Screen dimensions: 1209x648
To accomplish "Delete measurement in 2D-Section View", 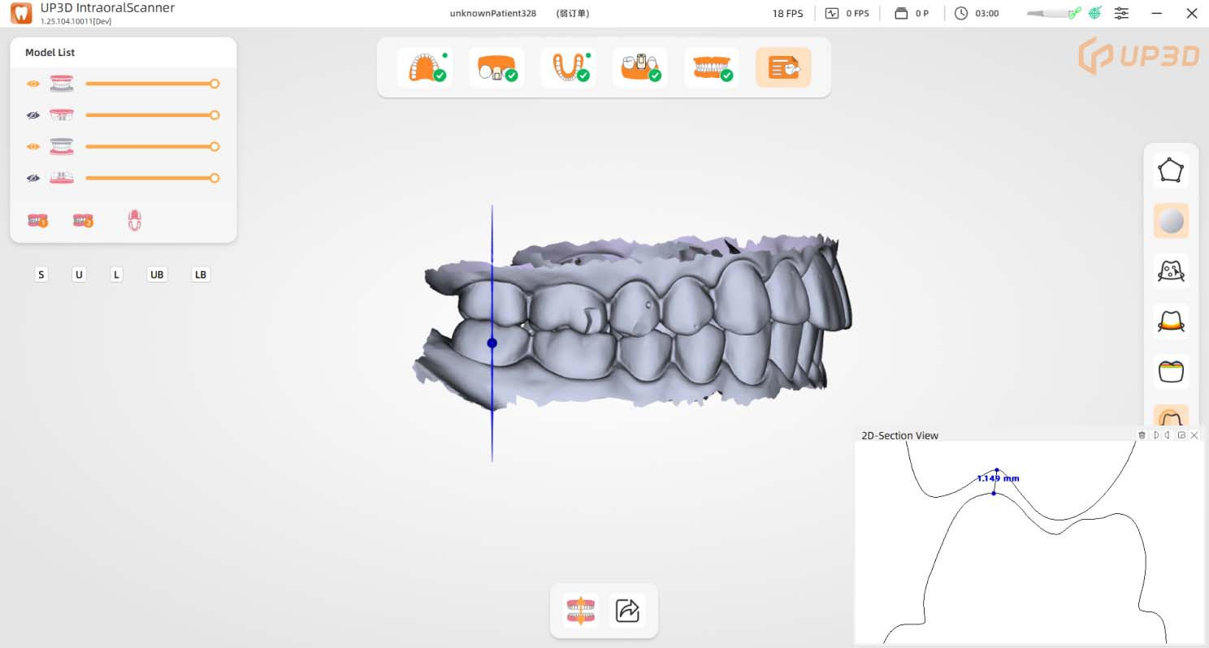I will point(1142,435).
